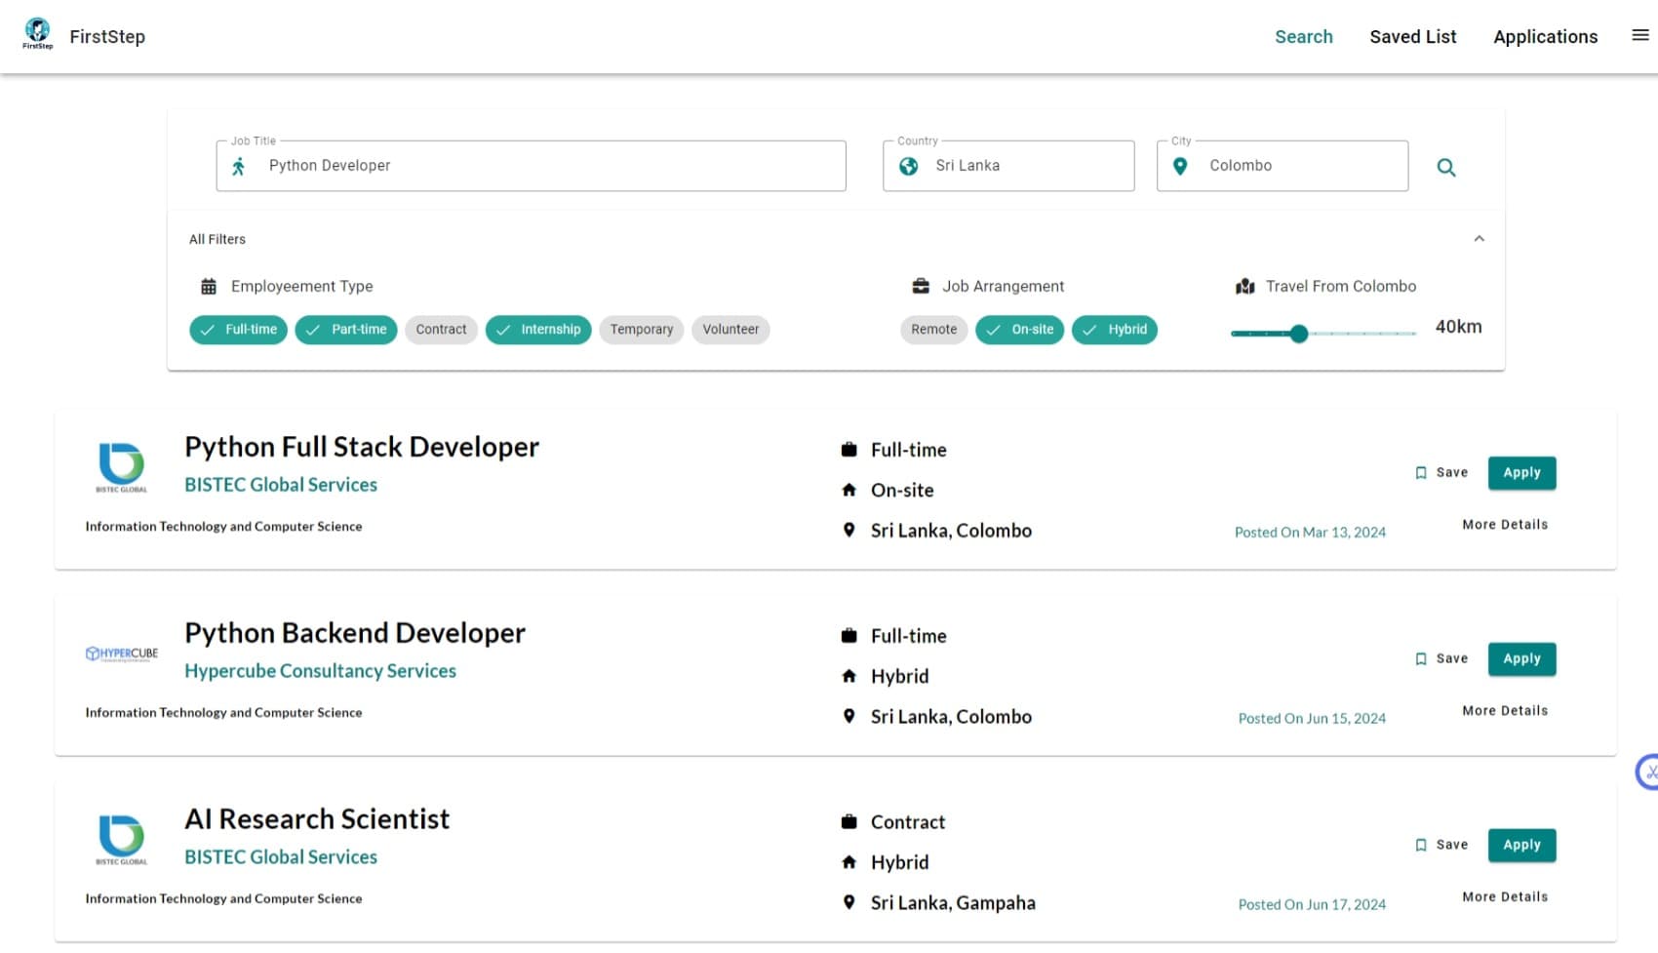Click the walking-person icon in Job Title field

pyautogui.click(x=238, y=165)
